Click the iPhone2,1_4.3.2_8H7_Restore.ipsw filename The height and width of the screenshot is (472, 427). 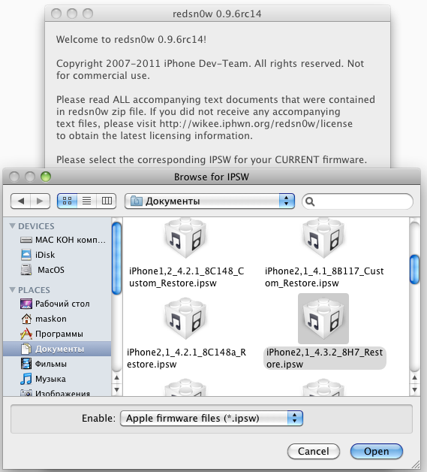[x=324, y=359]
